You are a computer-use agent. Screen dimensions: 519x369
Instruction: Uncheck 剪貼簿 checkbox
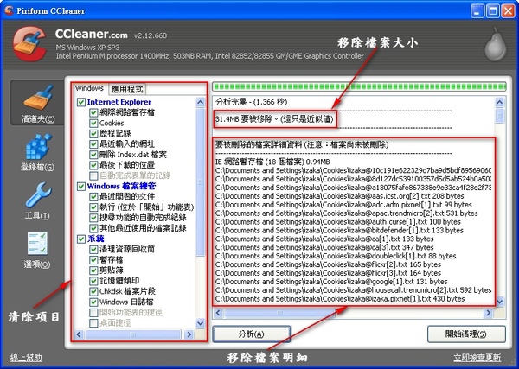coord(93,270)
